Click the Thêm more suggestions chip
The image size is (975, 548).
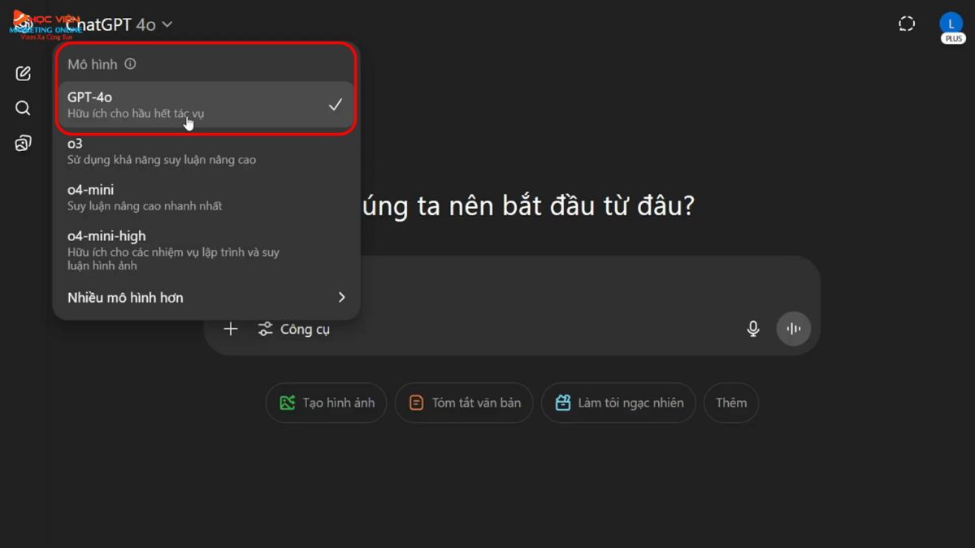(731, 403)
